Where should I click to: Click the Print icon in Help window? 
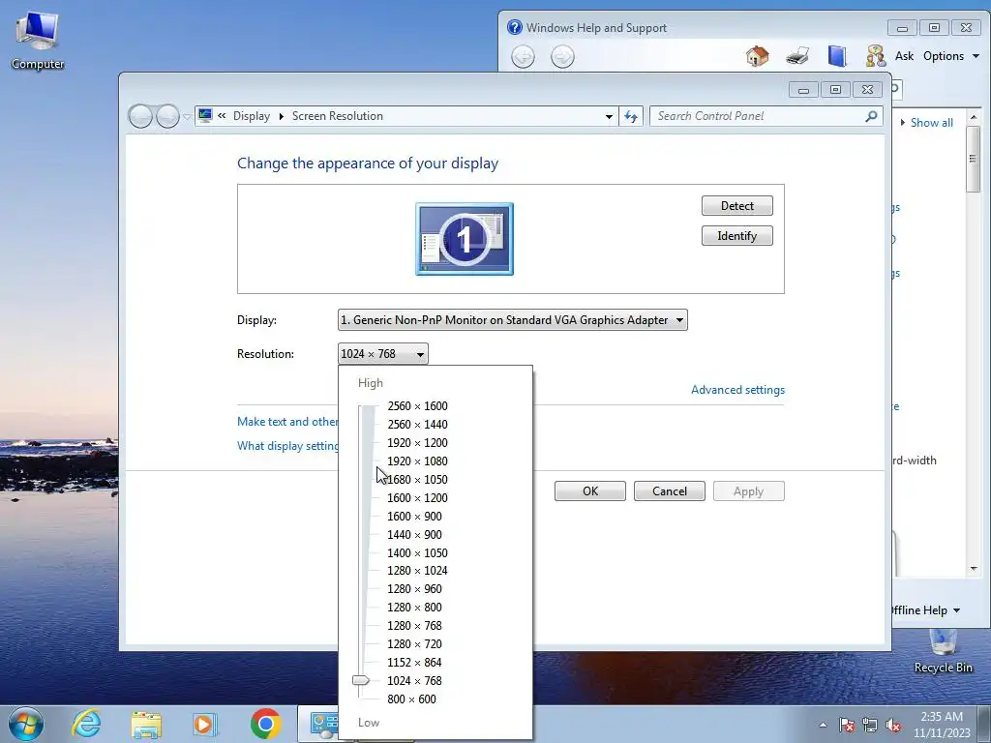click(x=797, y=56)
